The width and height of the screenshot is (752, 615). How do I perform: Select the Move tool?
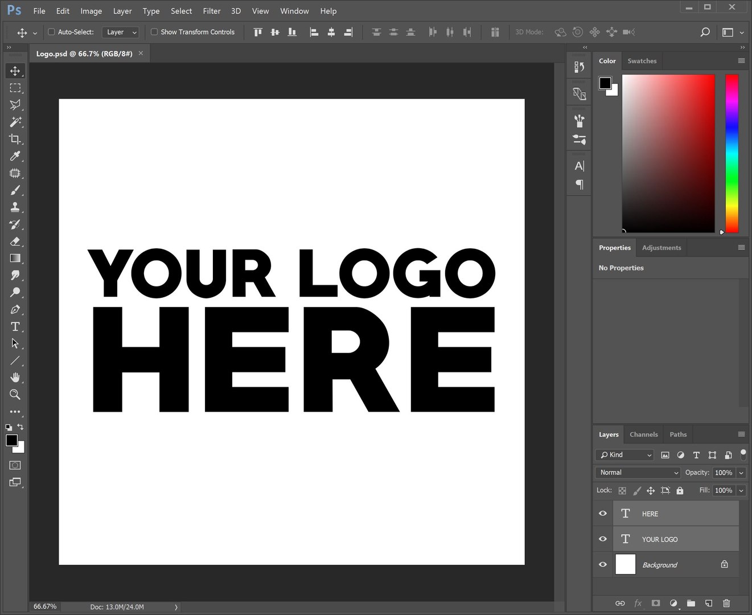pos(15,71)
